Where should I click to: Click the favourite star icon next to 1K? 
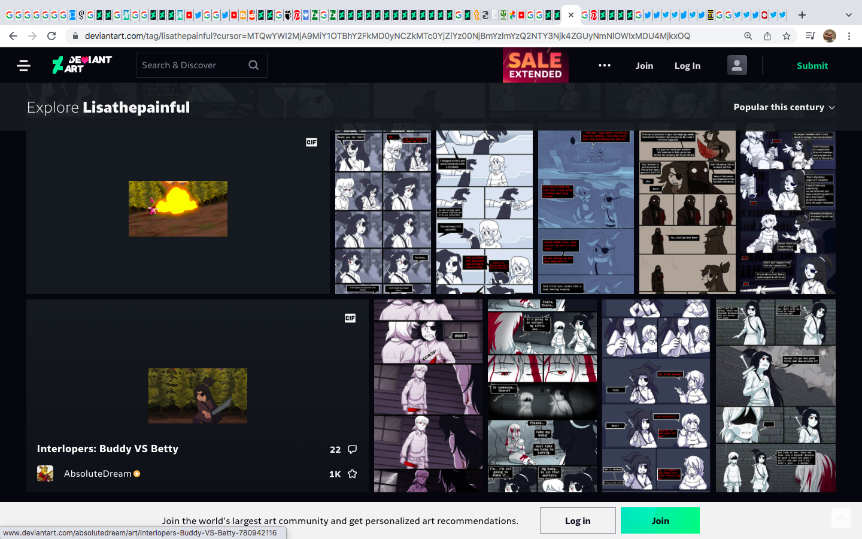[353, 474]
